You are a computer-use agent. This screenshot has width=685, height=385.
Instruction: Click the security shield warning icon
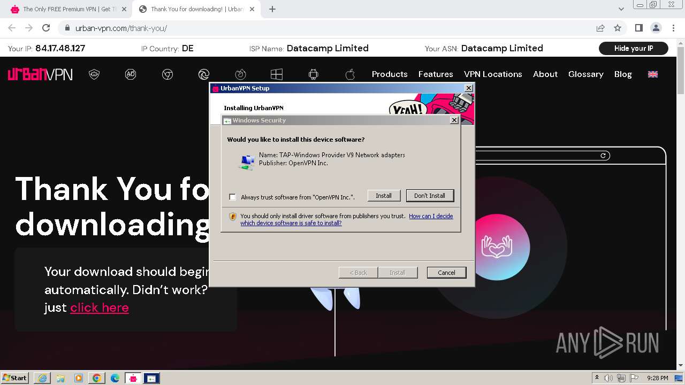pyautogui.click(x=233, y=217)
